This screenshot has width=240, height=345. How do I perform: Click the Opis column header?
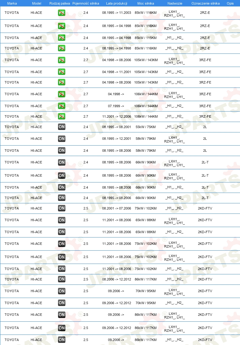click(x=230, y=3)
